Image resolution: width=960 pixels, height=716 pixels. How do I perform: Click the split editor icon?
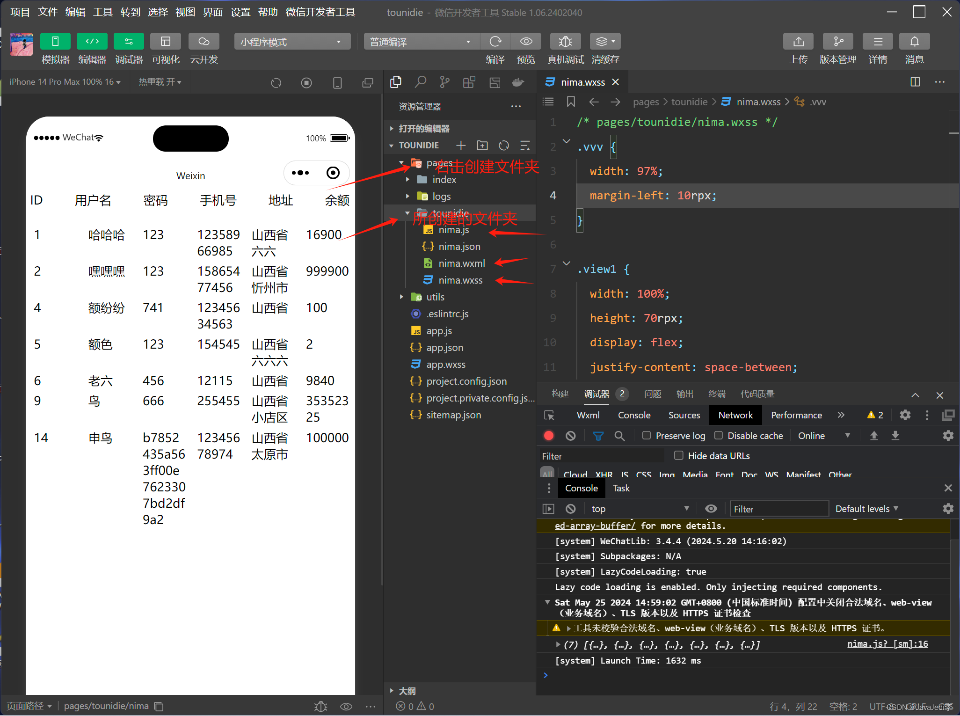[x=915, y=82]
